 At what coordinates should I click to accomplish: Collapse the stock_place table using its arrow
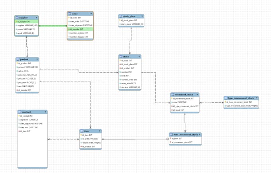(142, 16)
